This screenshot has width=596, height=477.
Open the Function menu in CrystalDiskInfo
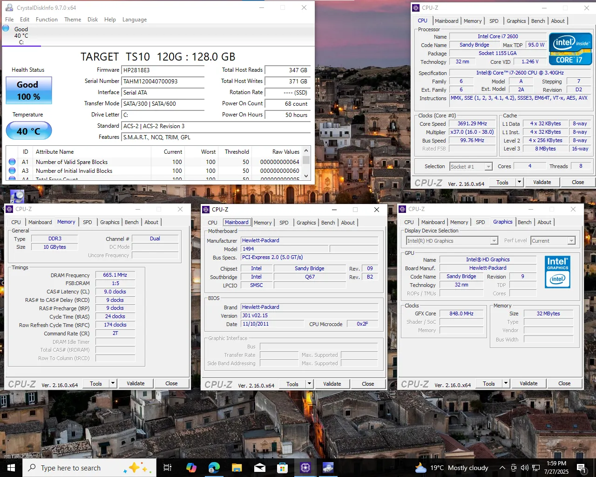click(x=47, y=20)
